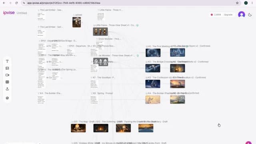
Task: Open the K8 Spring prompt text card
Action: (94, 100)
